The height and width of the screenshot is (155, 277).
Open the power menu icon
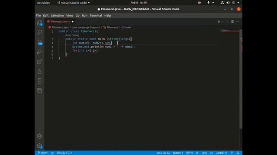point(234,3)
